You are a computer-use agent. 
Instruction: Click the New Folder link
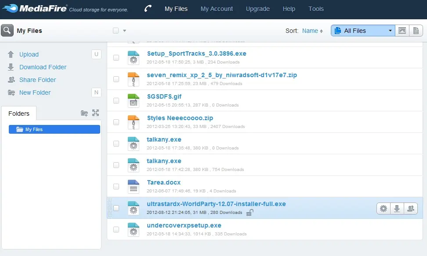(35, 92)
